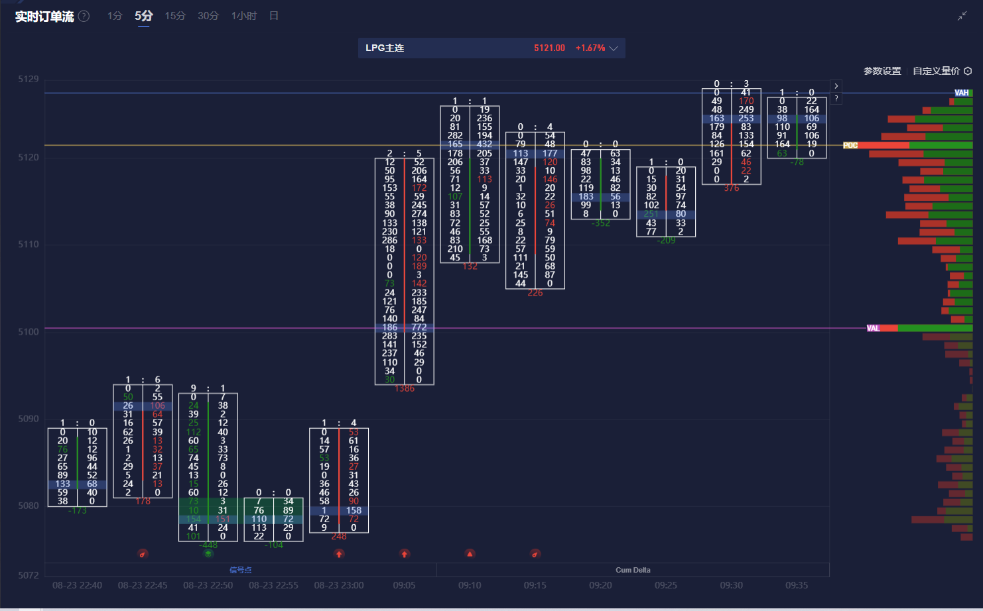Viewport: 983px width, 611px height.
Task: Click the red up-arrow signal at 23:00
Action: tap(339, 553)
